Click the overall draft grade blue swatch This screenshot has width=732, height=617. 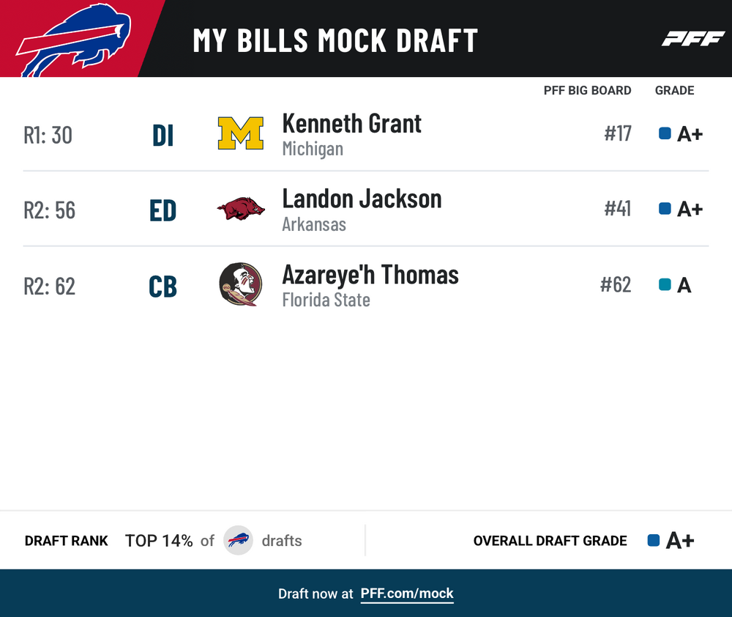point(654,540)
